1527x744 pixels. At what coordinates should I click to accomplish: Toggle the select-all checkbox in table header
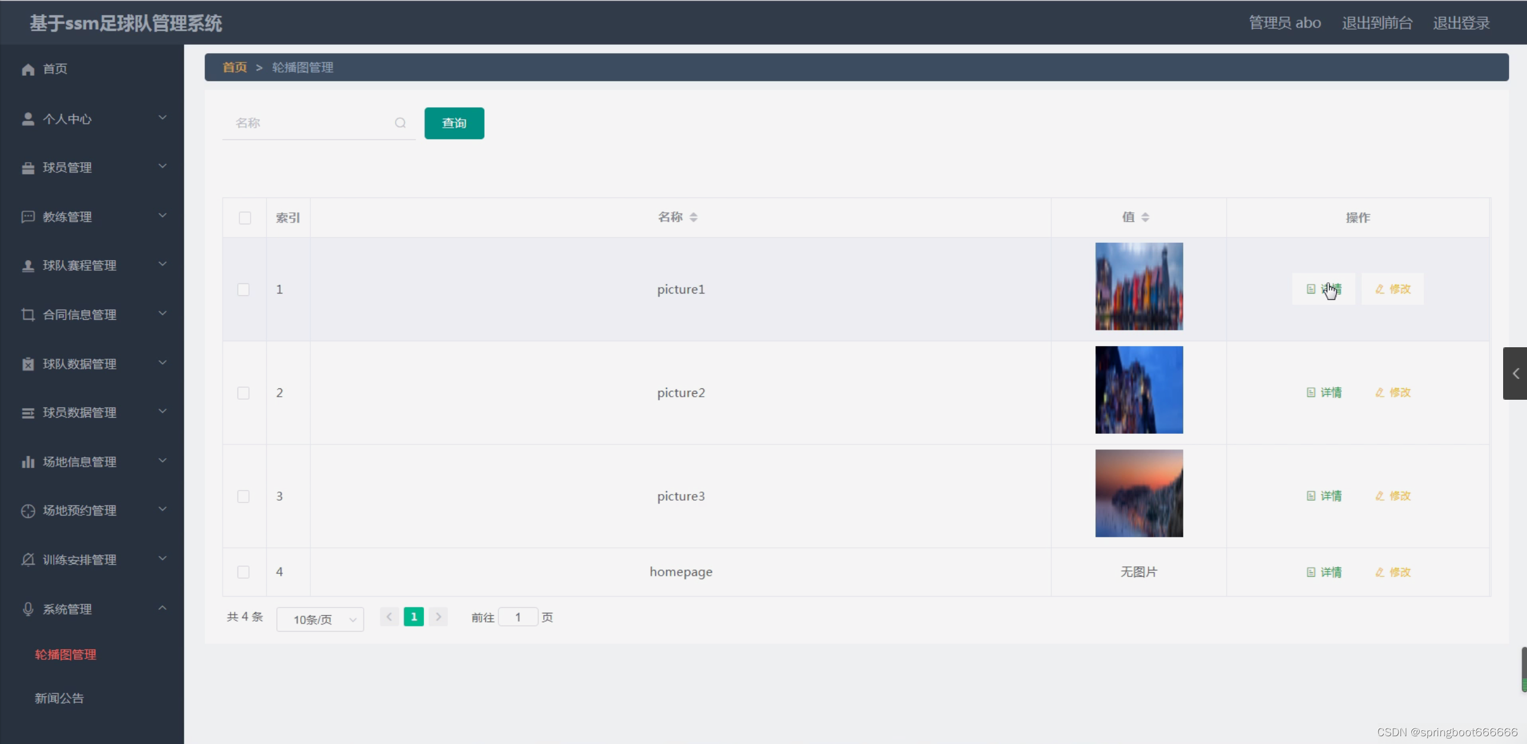pos(245,218)
